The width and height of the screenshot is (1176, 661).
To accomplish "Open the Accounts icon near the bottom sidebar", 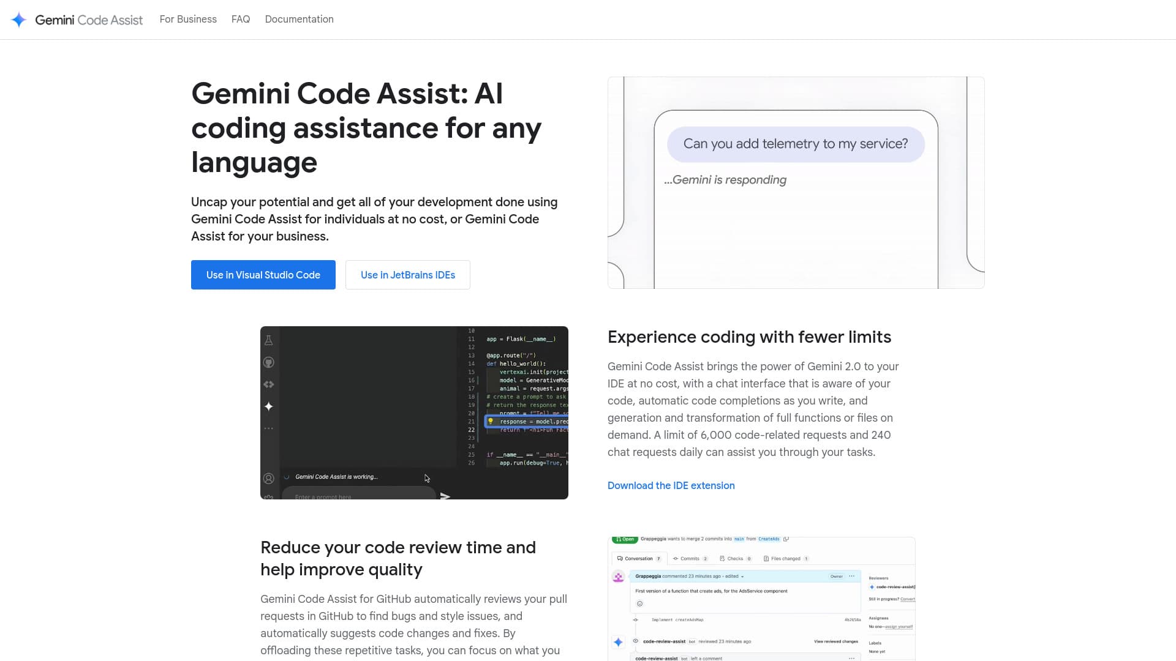I will 269,479.
